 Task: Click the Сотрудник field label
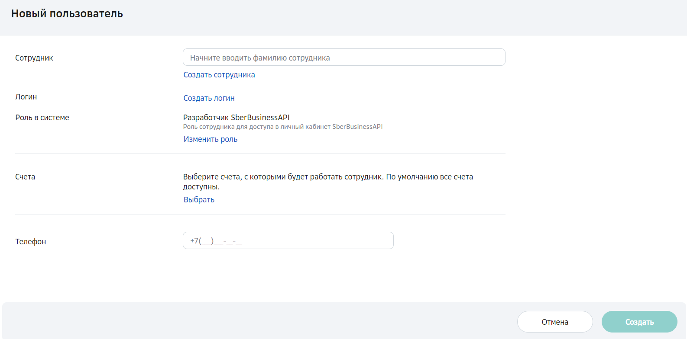coord(34,58)
